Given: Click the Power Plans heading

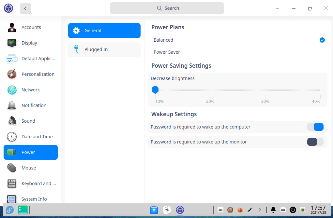Looking at the screenshot, I should [x=168, y=27].
